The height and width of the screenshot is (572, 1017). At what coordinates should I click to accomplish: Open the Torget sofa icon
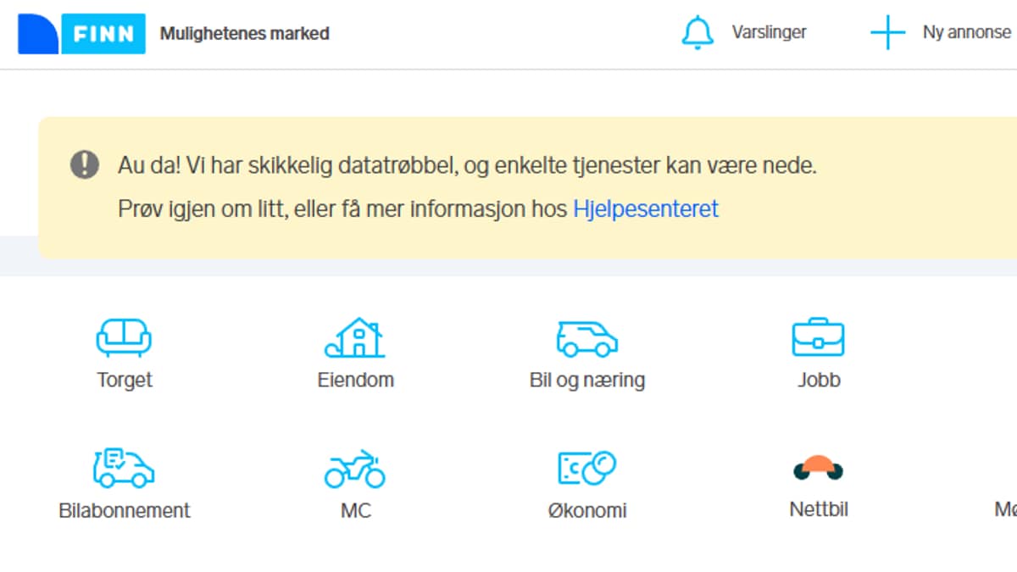[124, 336]
